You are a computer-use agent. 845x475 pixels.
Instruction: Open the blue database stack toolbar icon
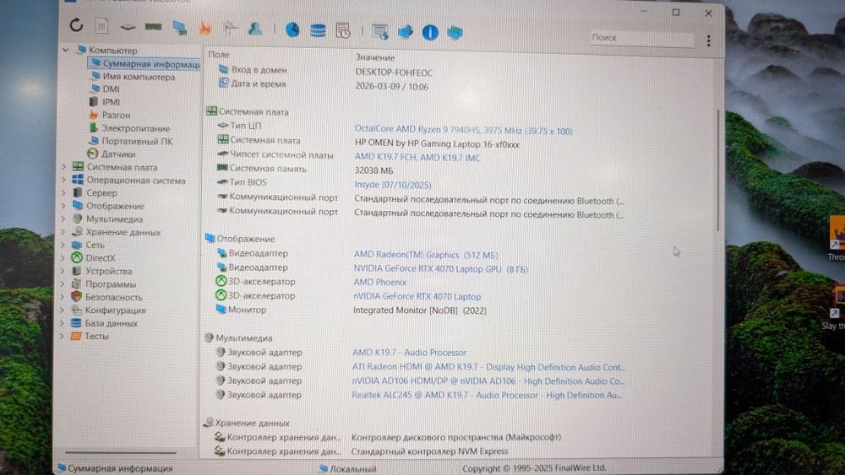[x=318, y=30]
